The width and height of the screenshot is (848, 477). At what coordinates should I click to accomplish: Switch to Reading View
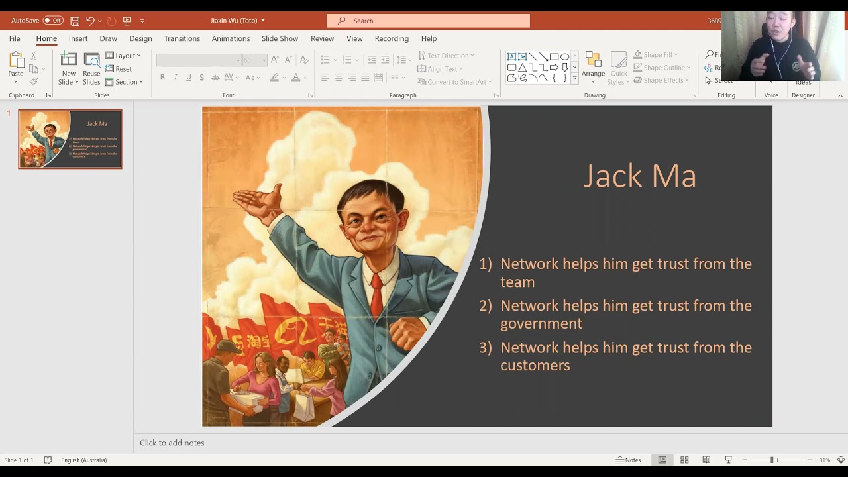click(x=706, y=460)
